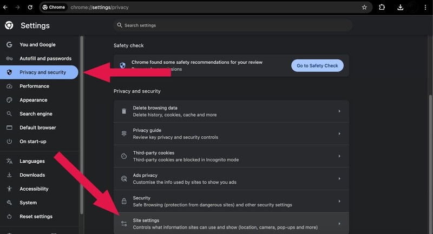
Task: Click the trash icon on Delete browsing data
Action: [x=124, y=111]
